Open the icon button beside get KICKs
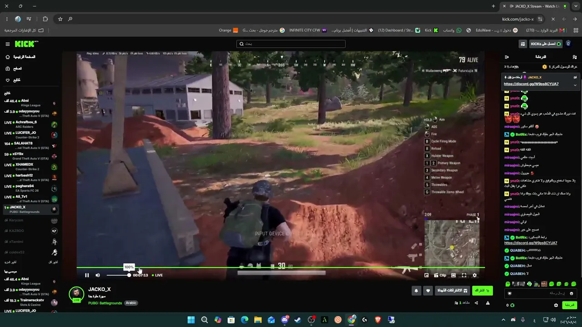This screenshot has height=327, width=582. tap(523, 44)
